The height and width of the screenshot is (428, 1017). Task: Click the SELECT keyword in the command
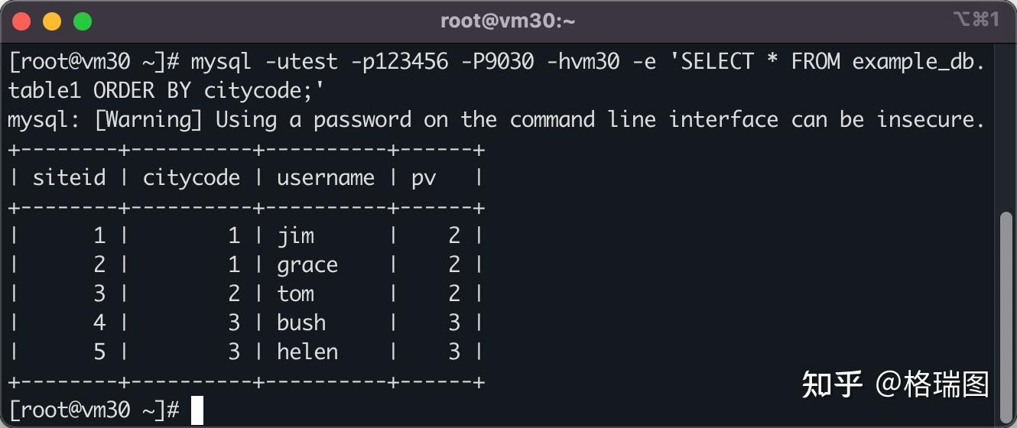717,61
